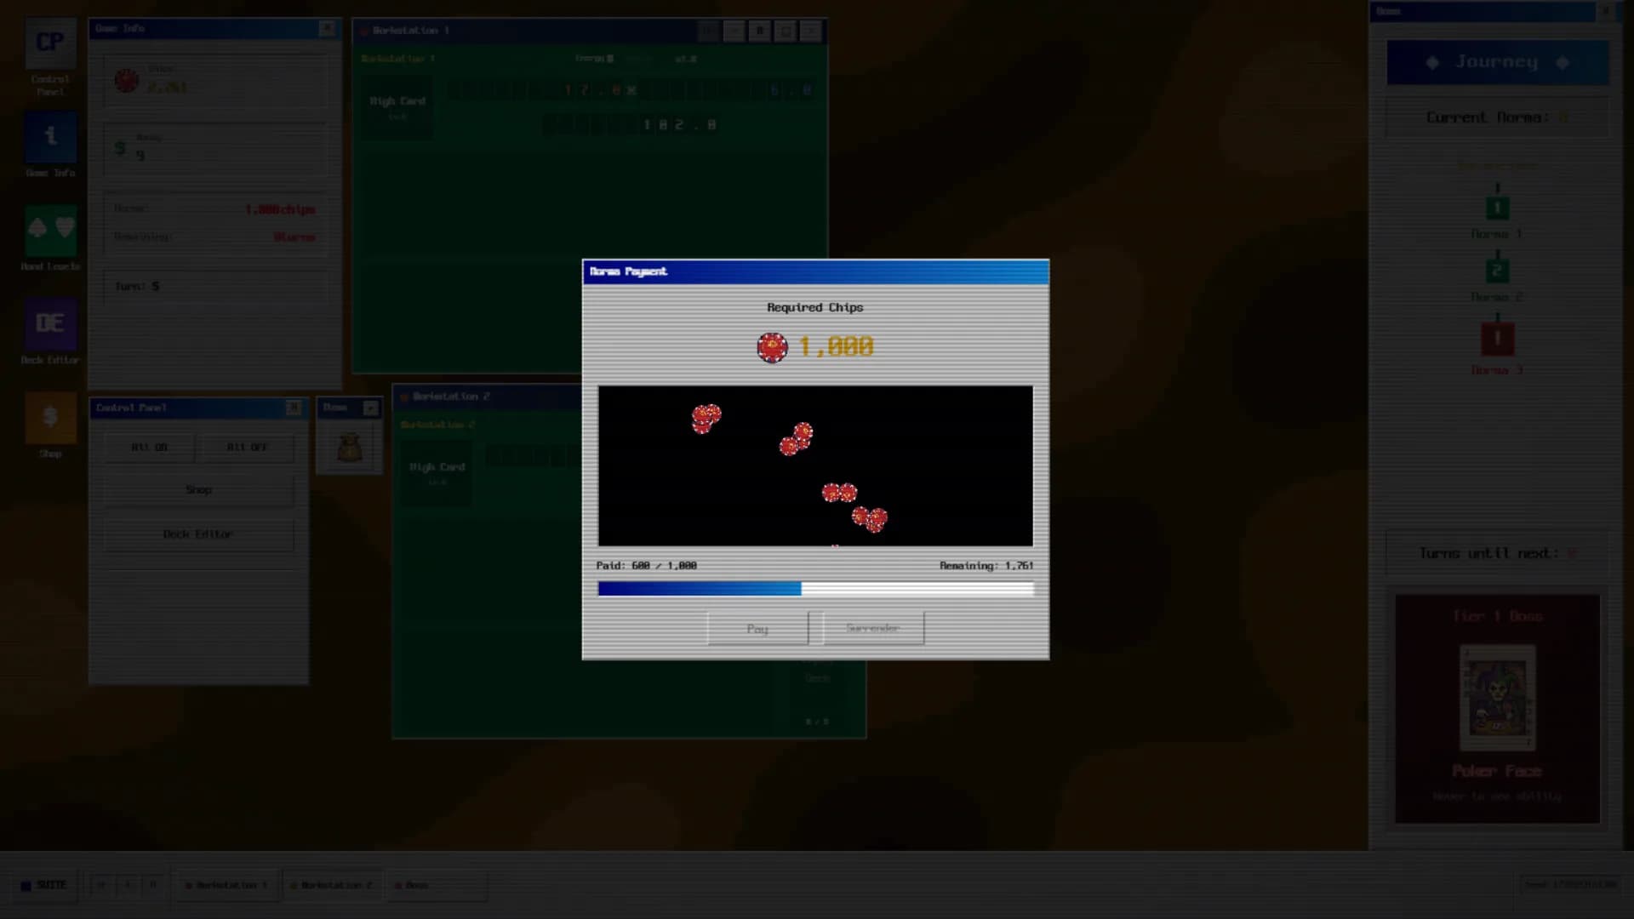This screenshot has width=1634, height=919.
Task: Click the Shop button in Control Panel window
Action: click(x=198, y=490)
